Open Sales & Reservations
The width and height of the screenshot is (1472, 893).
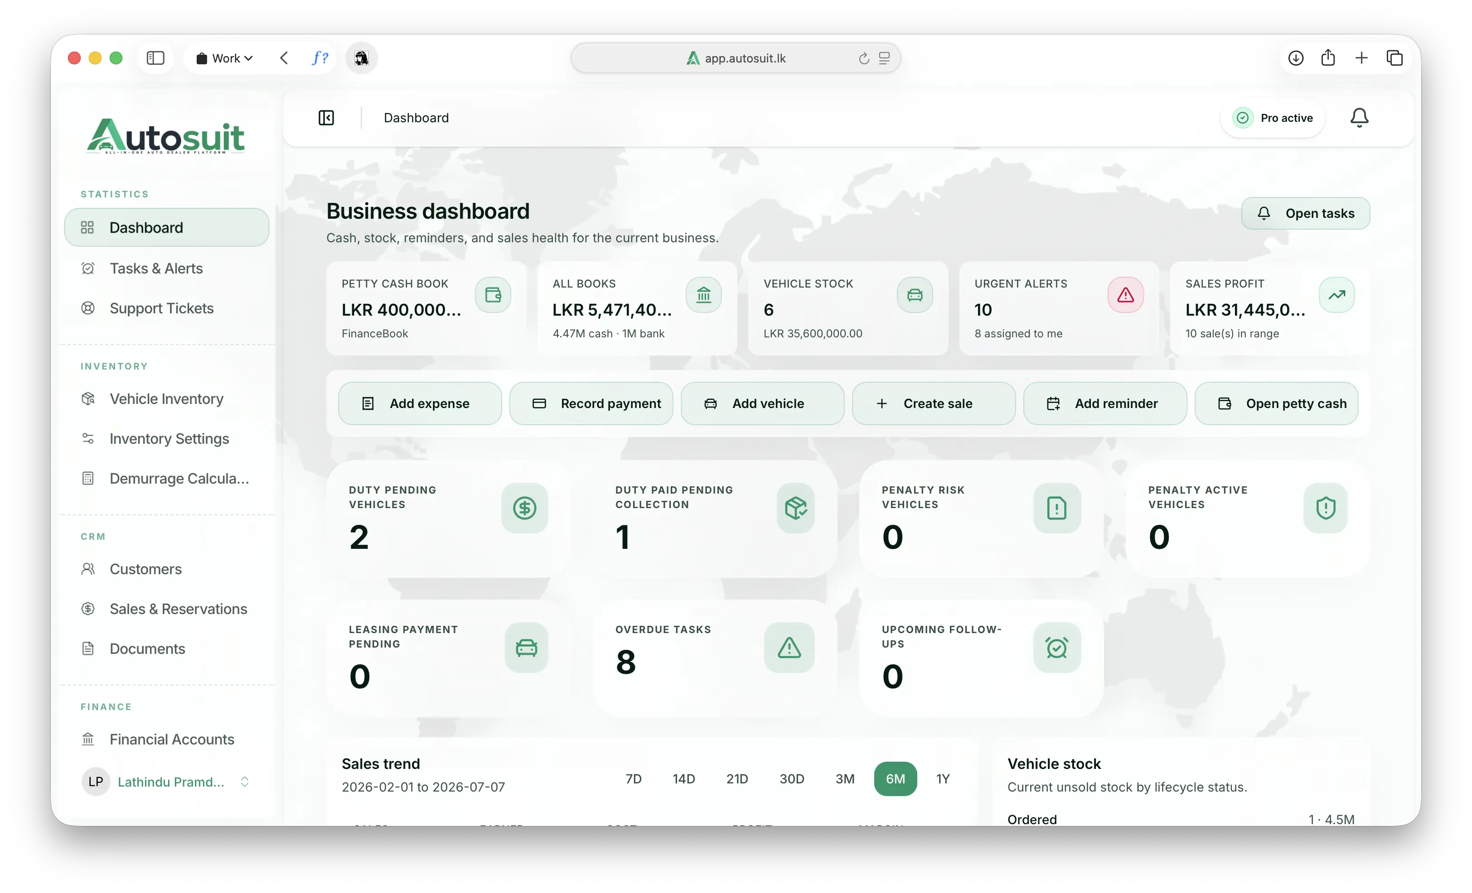pos(166,609)
